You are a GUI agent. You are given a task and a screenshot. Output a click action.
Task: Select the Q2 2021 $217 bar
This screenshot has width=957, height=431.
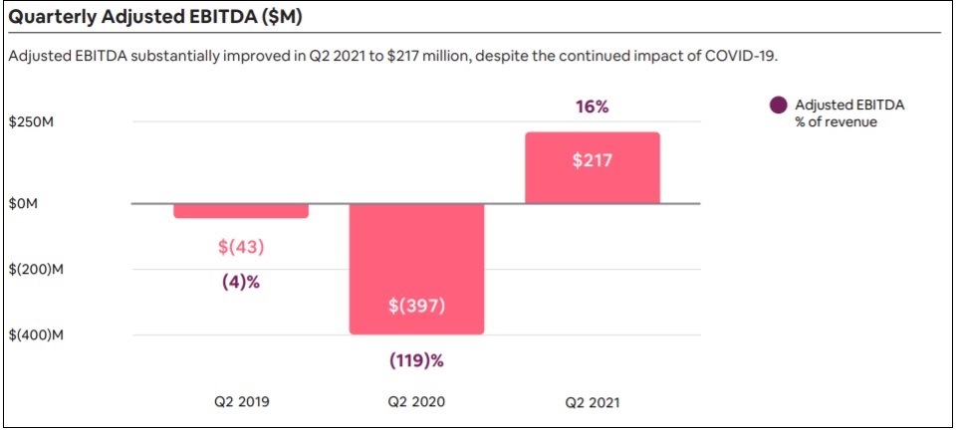tap(592, 168)
